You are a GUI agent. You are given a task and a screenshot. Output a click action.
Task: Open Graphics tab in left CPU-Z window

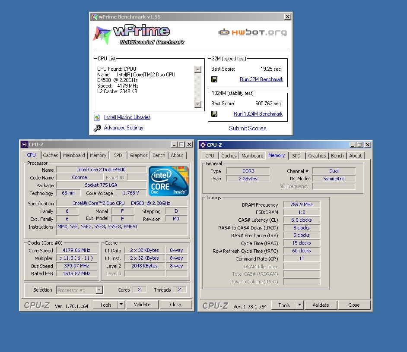pyautogui.click(x=139, y=155)
